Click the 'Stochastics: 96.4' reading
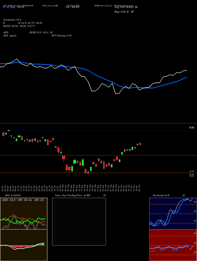Screen dimensions: 197x261 pyautogui.click(x=11, y=20)
